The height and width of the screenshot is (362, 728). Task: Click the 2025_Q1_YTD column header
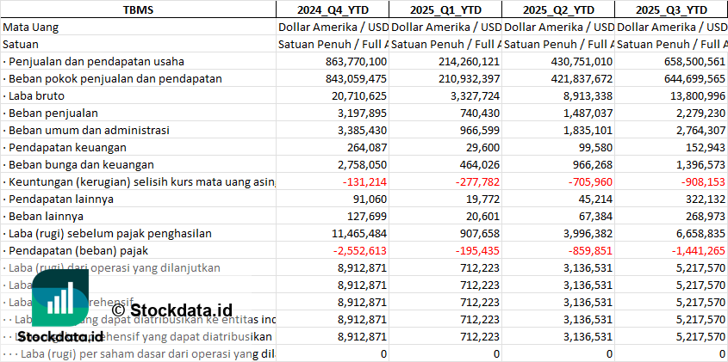445,9
